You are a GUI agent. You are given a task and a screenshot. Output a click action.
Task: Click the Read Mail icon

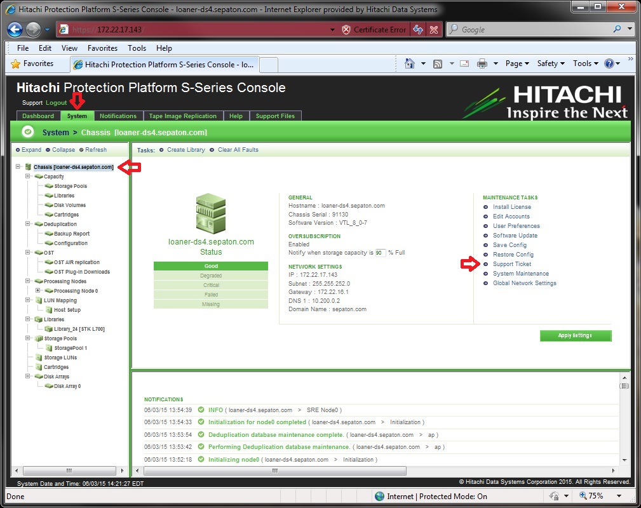pyautogui.click(x=464, y=63)
